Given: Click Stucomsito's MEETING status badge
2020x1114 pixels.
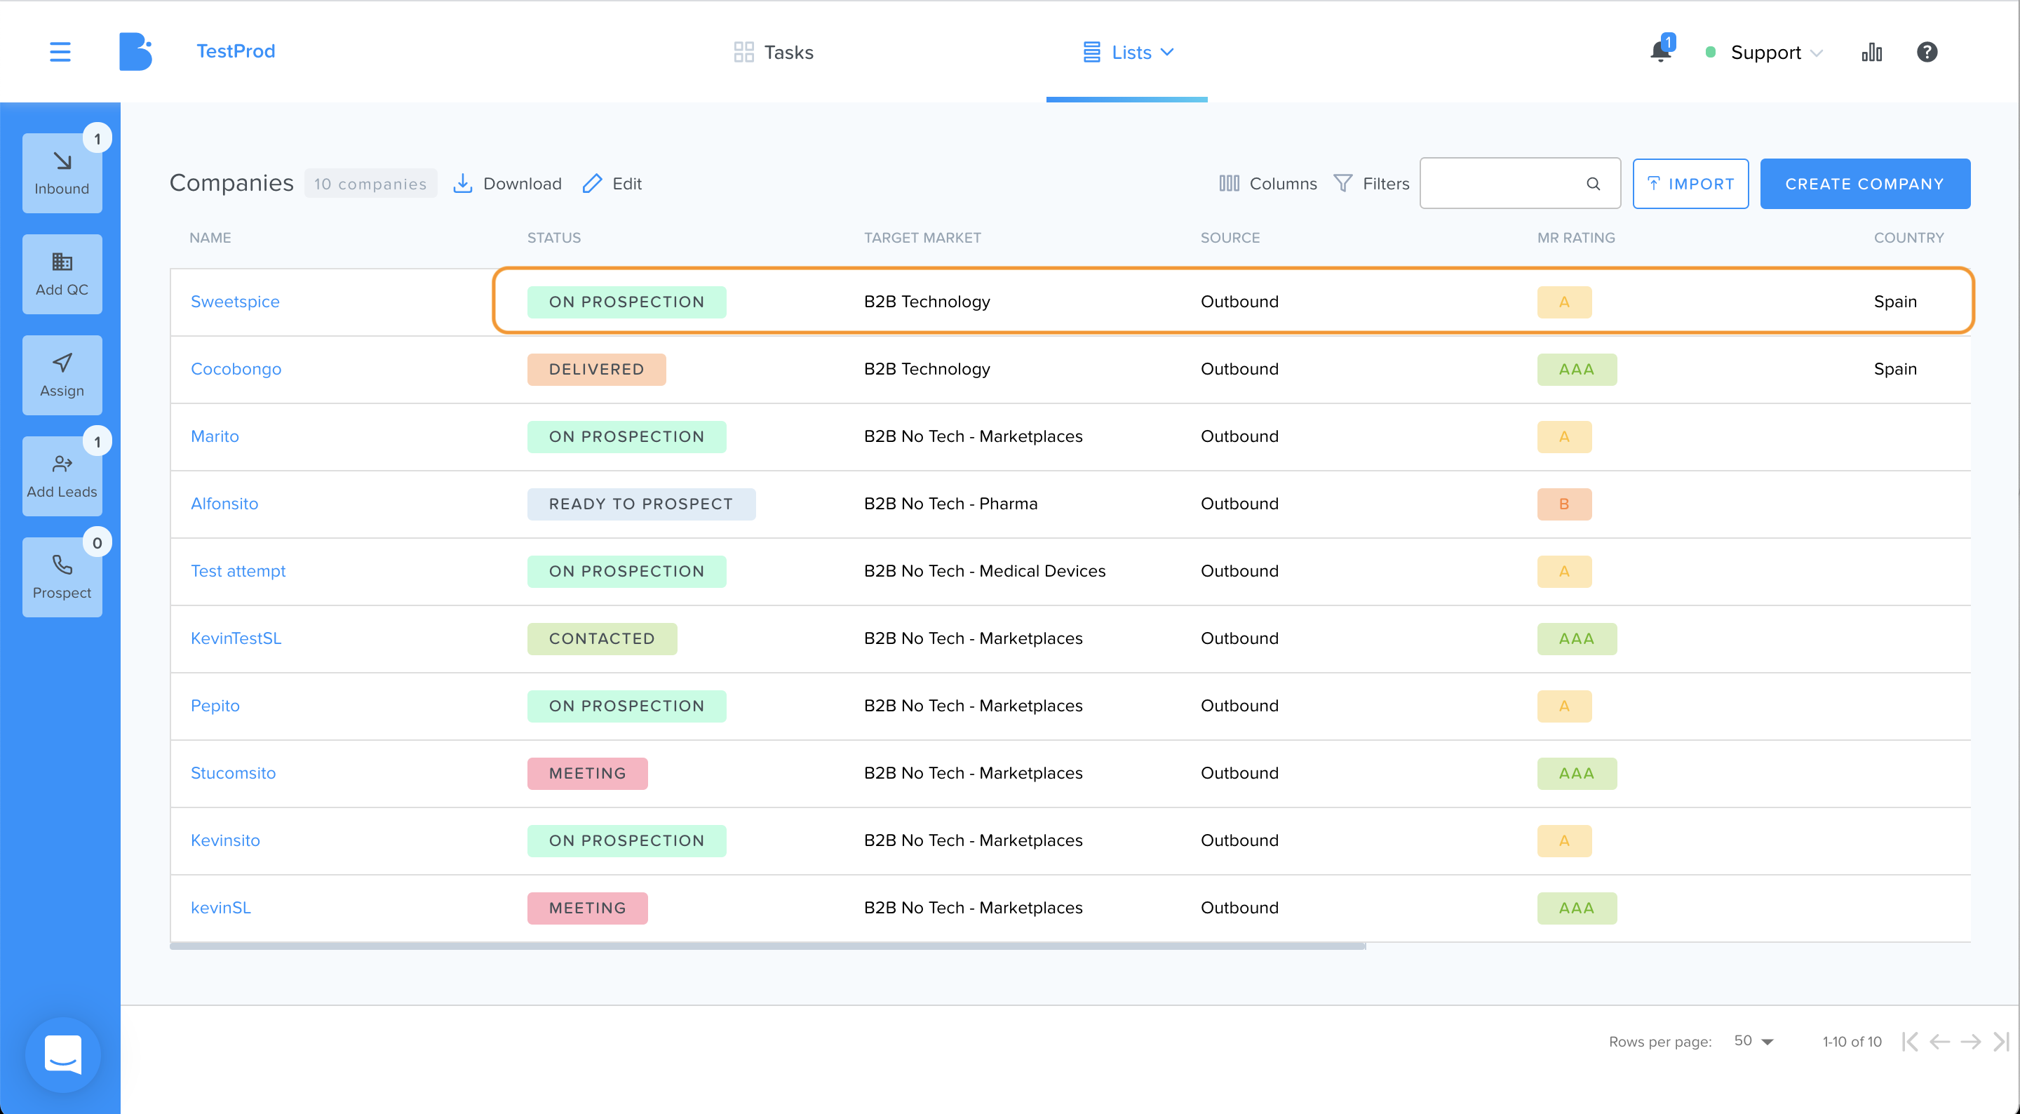Looking at the screenshot, I should (x=587, y=774).
